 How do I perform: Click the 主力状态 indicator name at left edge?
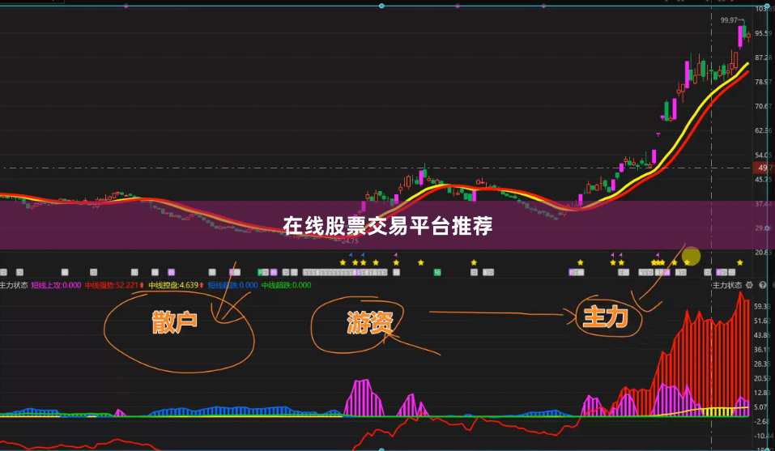point(14,285)
